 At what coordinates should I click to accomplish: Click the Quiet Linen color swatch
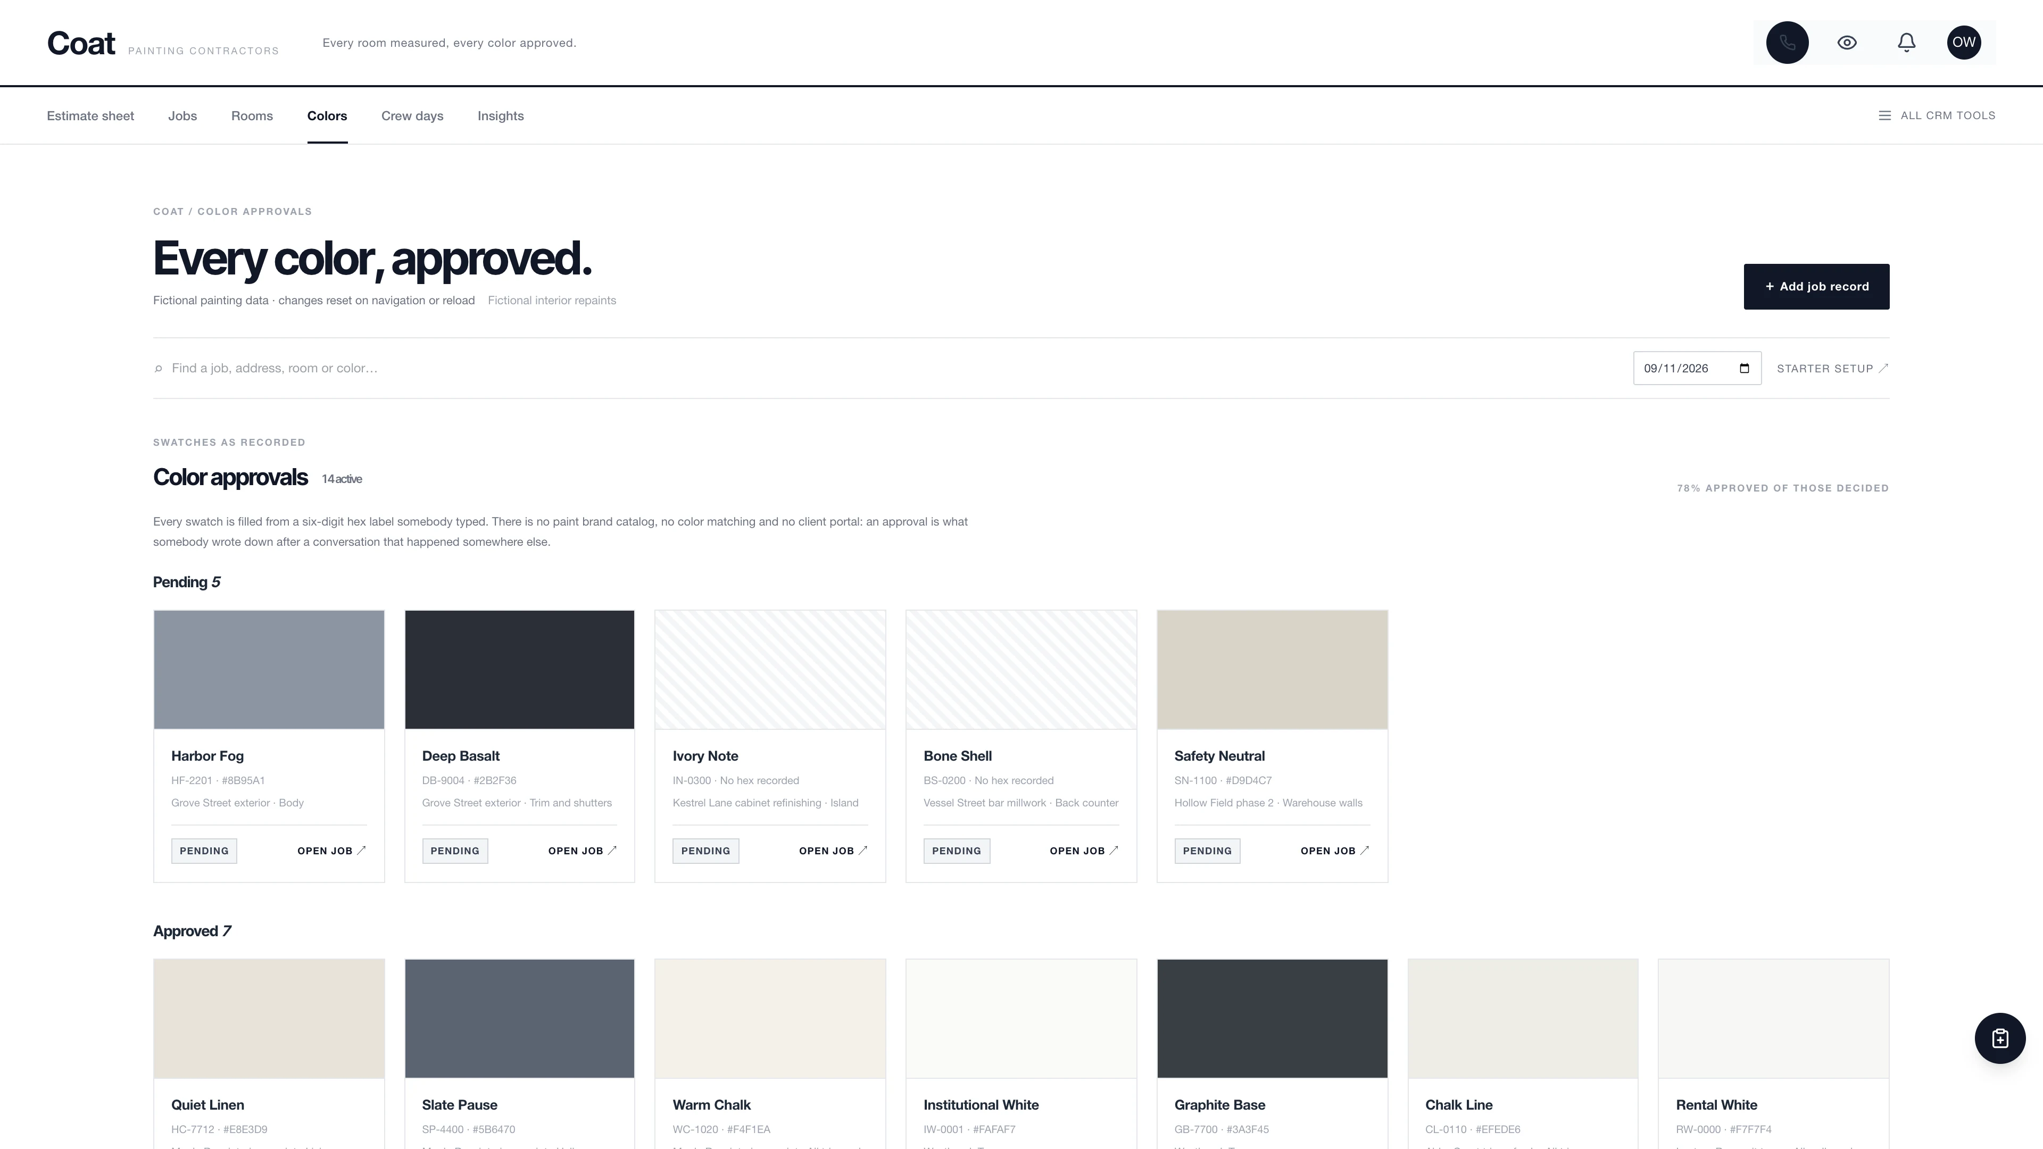(x=269, y=1018)
